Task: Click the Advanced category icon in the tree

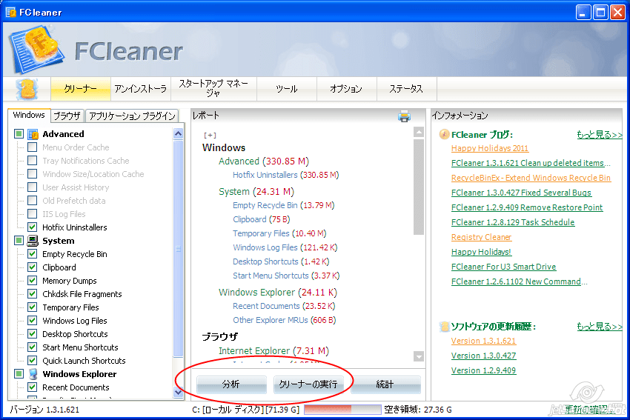Action: 33,134
